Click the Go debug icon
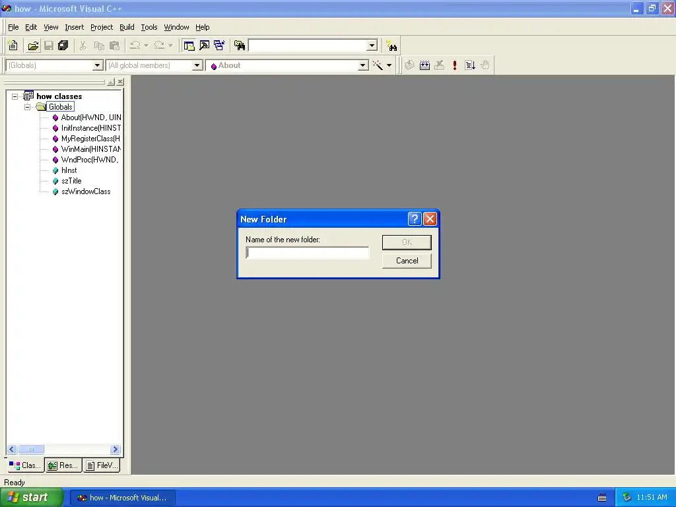Image resolution: width=676 pixels, height=507 pixels. (x=470, y=65)
